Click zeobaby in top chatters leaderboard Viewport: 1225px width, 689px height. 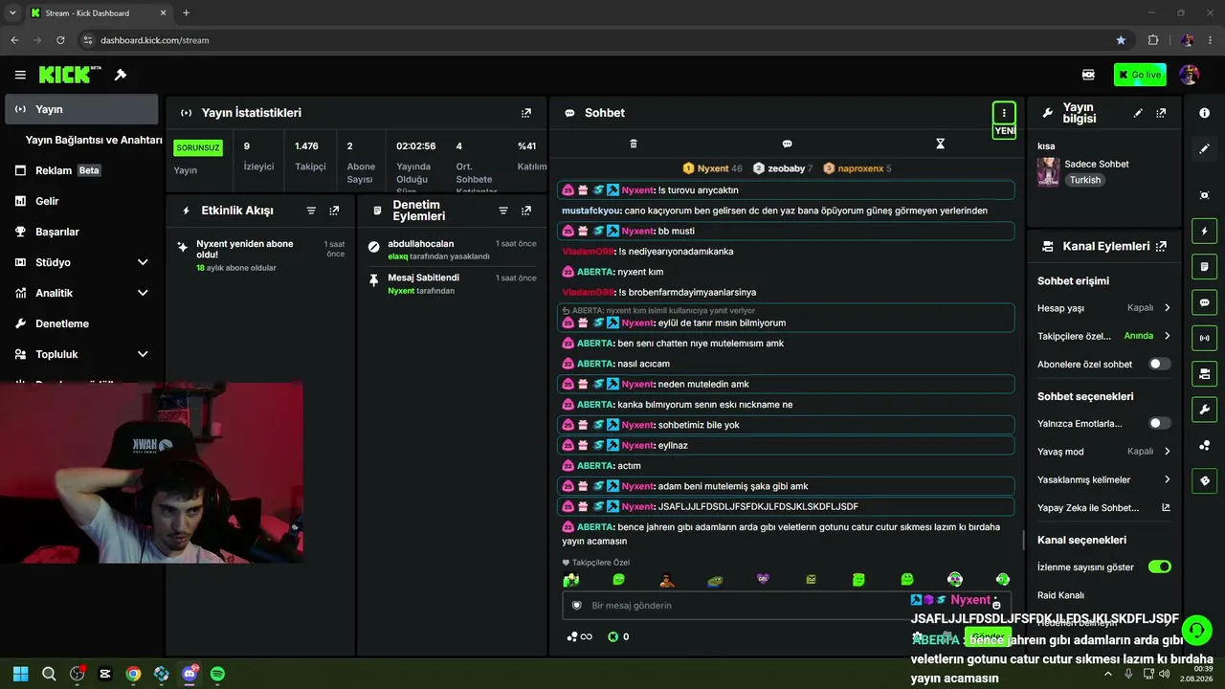click(x=783, y=168)
